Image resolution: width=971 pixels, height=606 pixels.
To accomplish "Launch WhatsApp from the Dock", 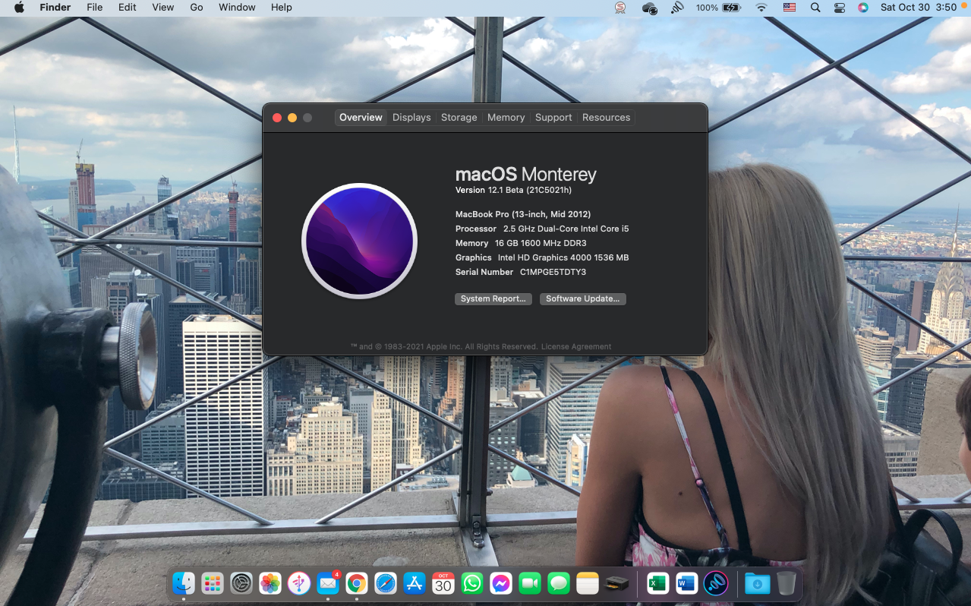I will click(x=472, y=583).
